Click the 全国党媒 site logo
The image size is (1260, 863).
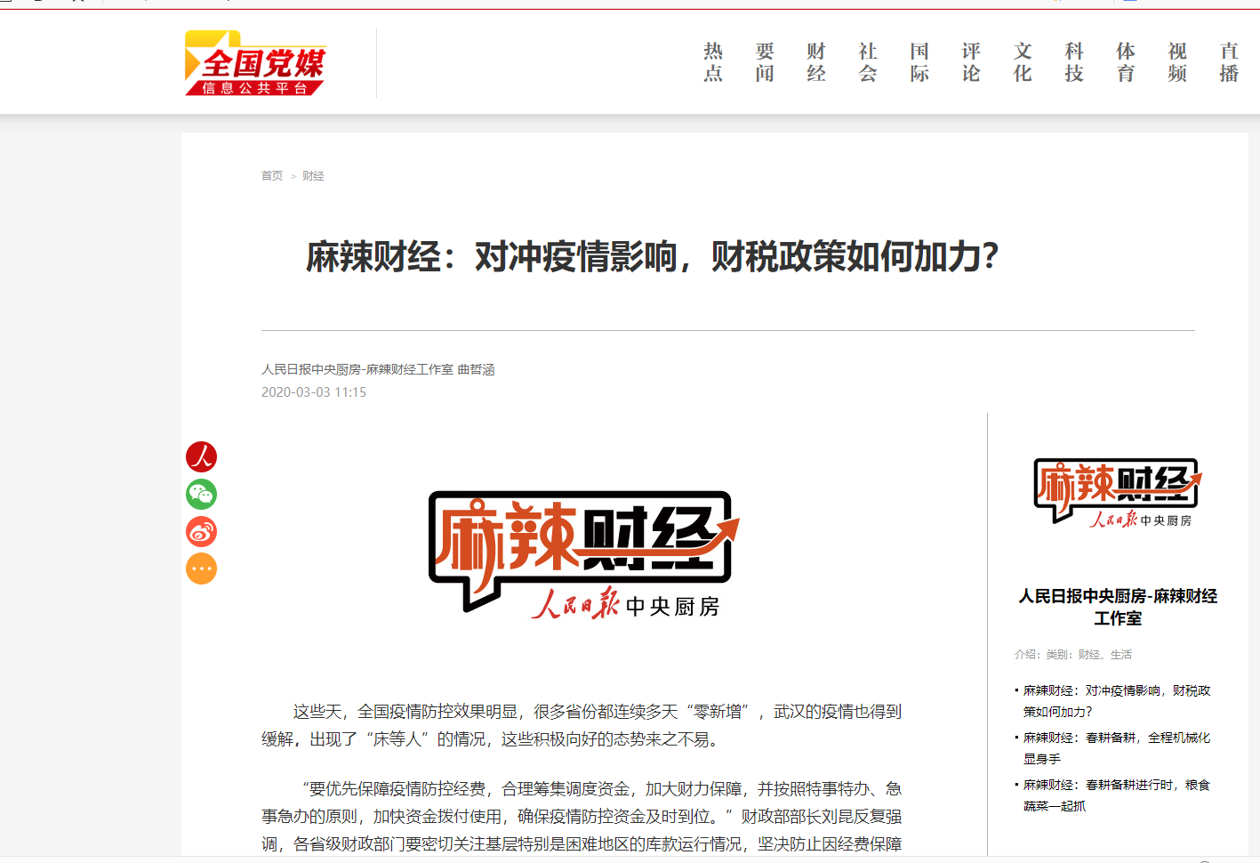point(255,62)
